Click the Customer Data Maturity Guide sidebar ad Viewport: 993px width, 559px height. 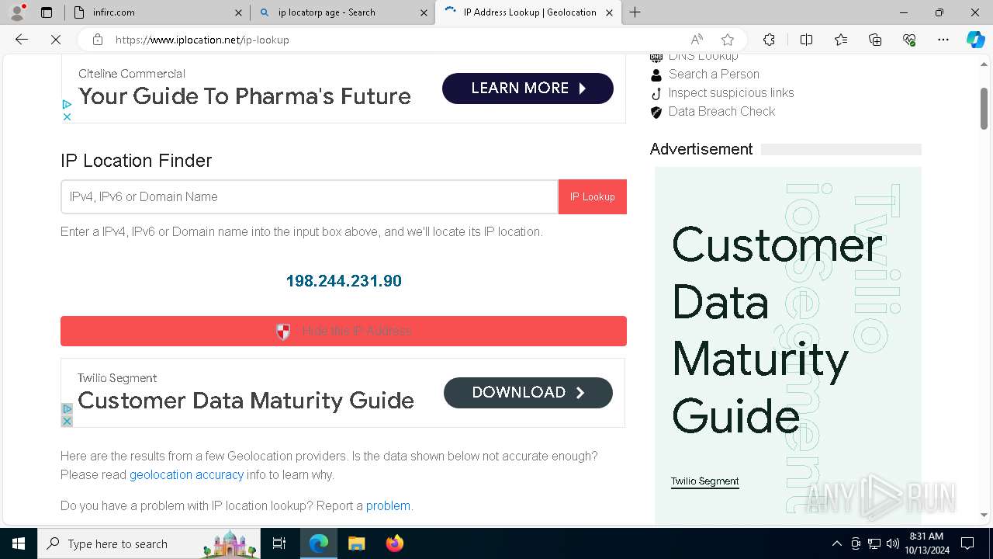click(x=787, y=345)
